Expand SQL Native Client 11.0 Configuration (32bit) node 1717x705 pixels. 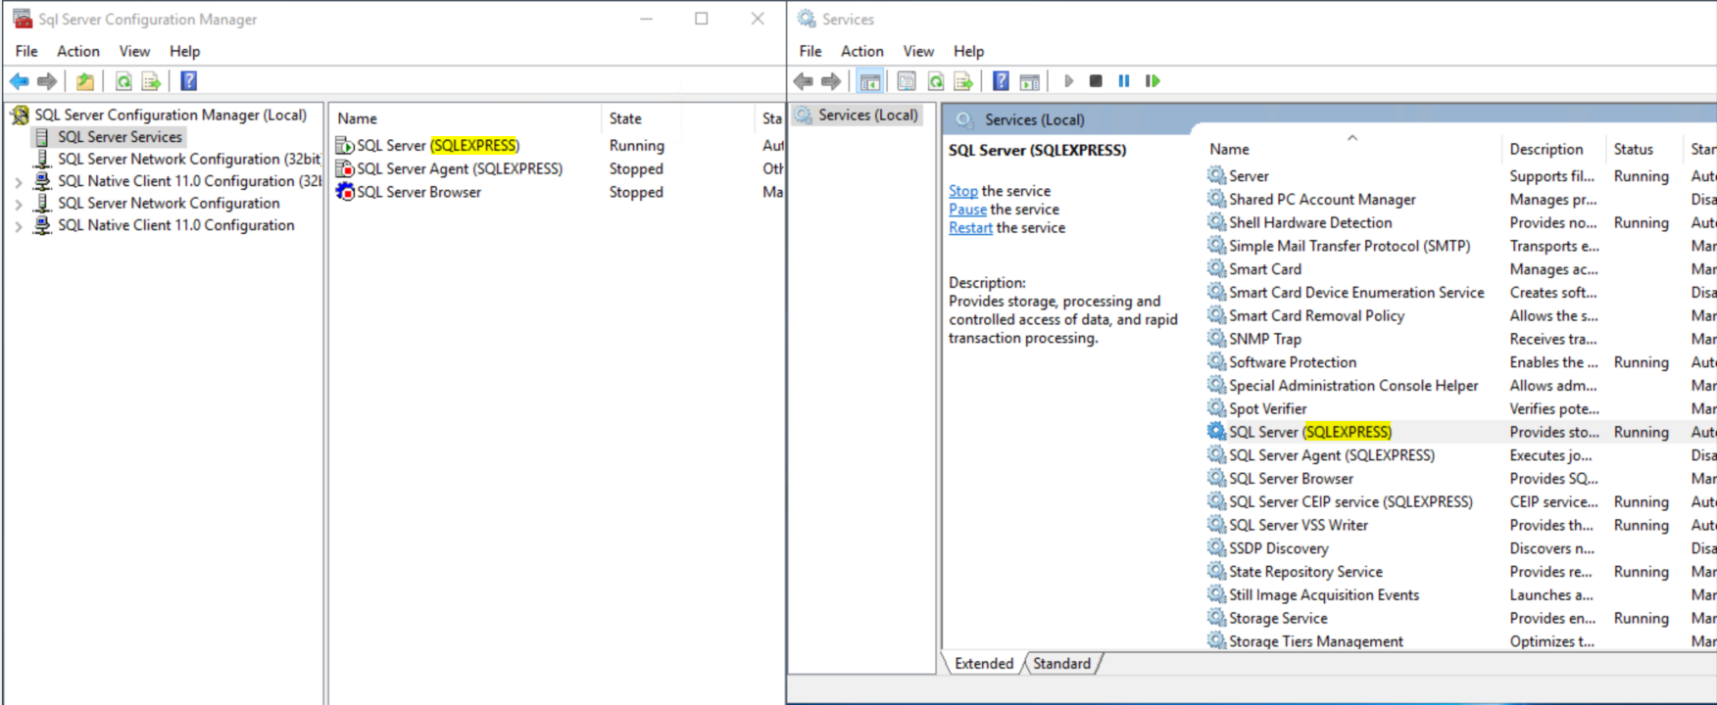18,181
